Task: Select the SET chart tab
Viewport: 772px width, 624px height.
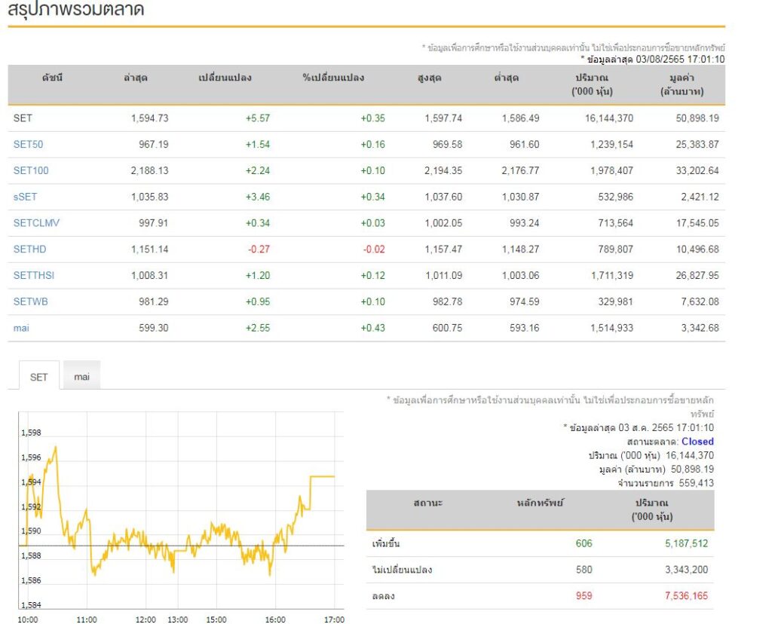Action: tap(38, 377)
